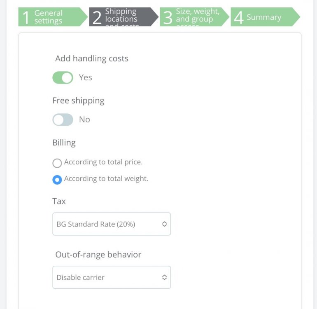Viewport: 317px width, 309px height.
Task: Choose According to total weight radio button
Action: tap(57, 180)
